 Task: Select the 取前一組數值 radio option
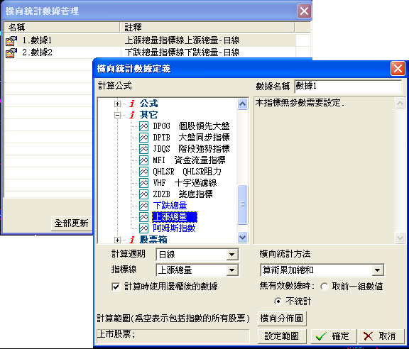(325, 287)
